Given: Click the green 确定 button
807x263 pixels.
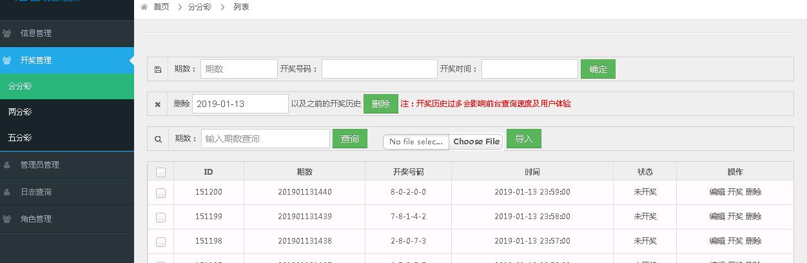Looking at the screenshot, I should click(598, 69).
